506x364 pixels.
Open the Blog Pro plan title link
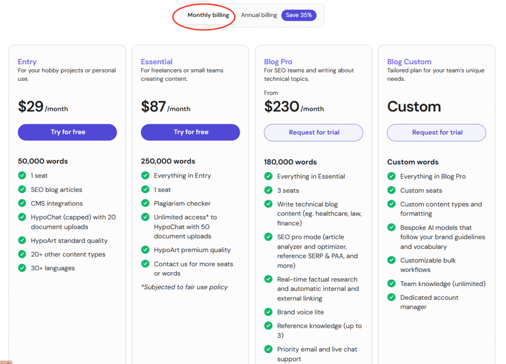[278, 61]
